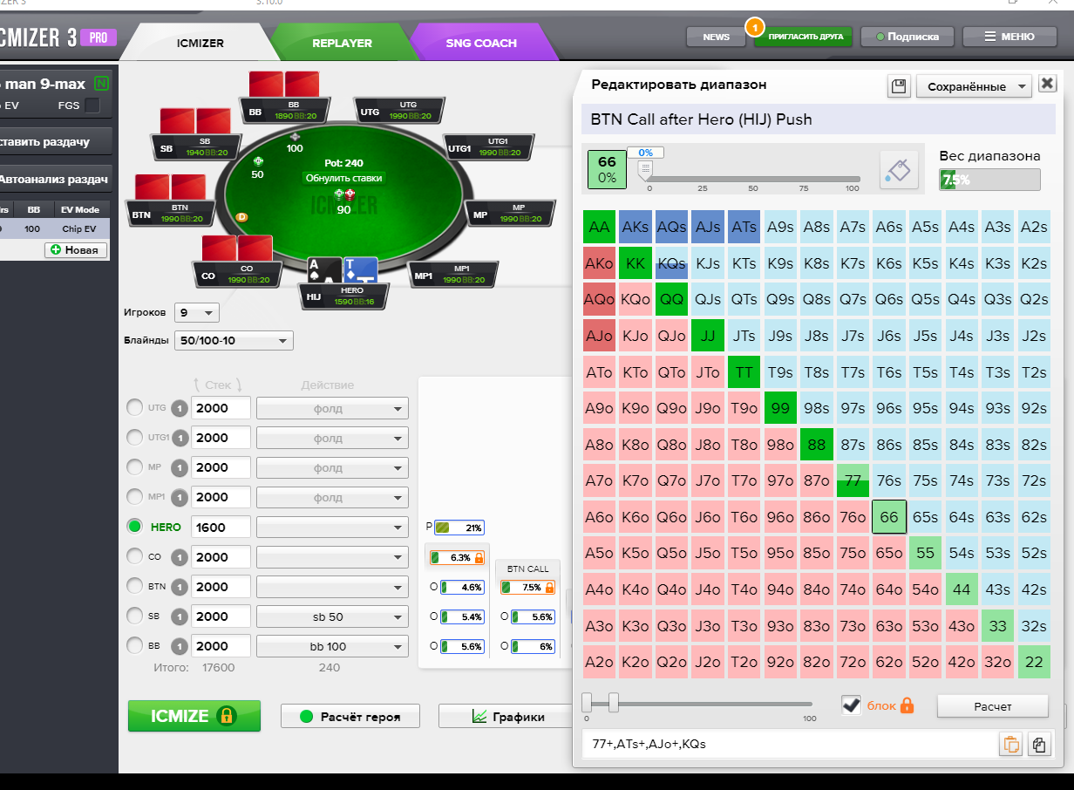Open the BTN action dropdown
Screen dimensions: 1074x790
tap(332, 586)
